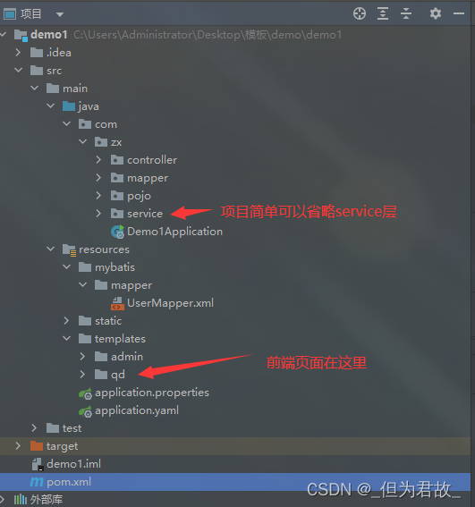The image size is (475, 507).
Task: Open the project panel settings gear
Action: (x=436, y=13)
